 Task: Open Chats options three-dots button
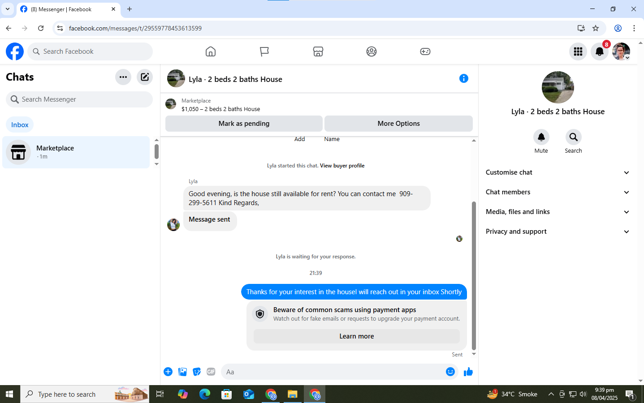pos(123,77)
